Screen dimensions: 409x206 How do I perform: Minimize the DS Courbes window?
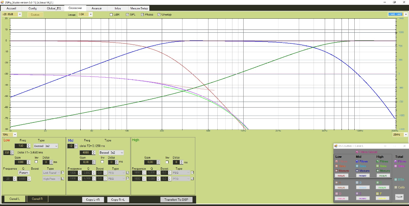point(386,146)
